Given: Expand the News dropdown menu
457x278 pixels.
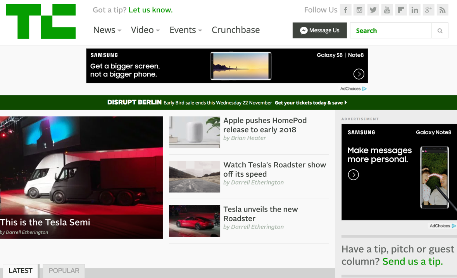Looking at the screenshot, I should pyautogui.click(x=107, y=30).
